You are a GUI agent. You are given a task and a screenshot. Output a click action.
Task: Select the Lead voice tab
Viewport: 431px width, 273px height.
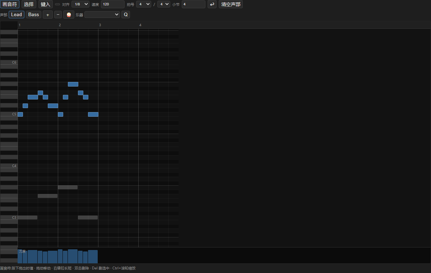(17, 15)
